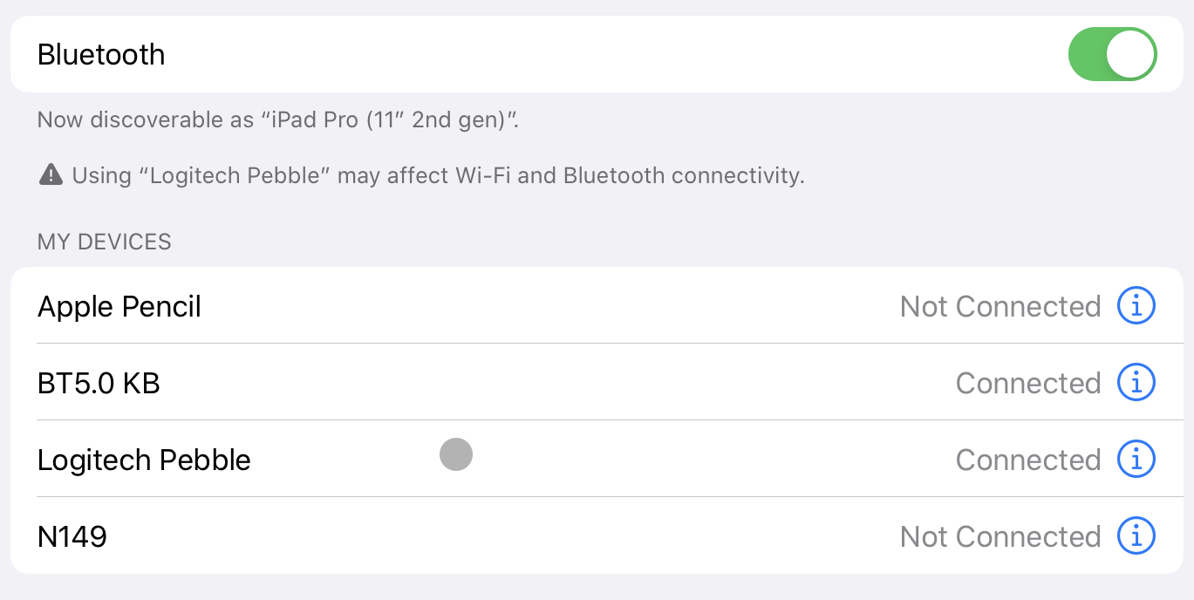Turn off the Bluetooth switch
Viewport: 1194px width, 600px height.
(1113, 54)
